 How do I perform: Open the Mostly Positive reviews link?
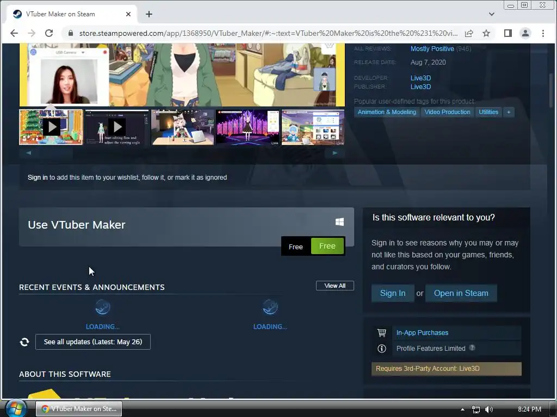coord(432,48)
